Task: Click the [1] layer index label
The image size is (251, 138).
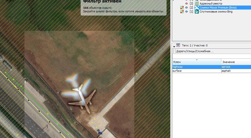Action: coord(191,12)
